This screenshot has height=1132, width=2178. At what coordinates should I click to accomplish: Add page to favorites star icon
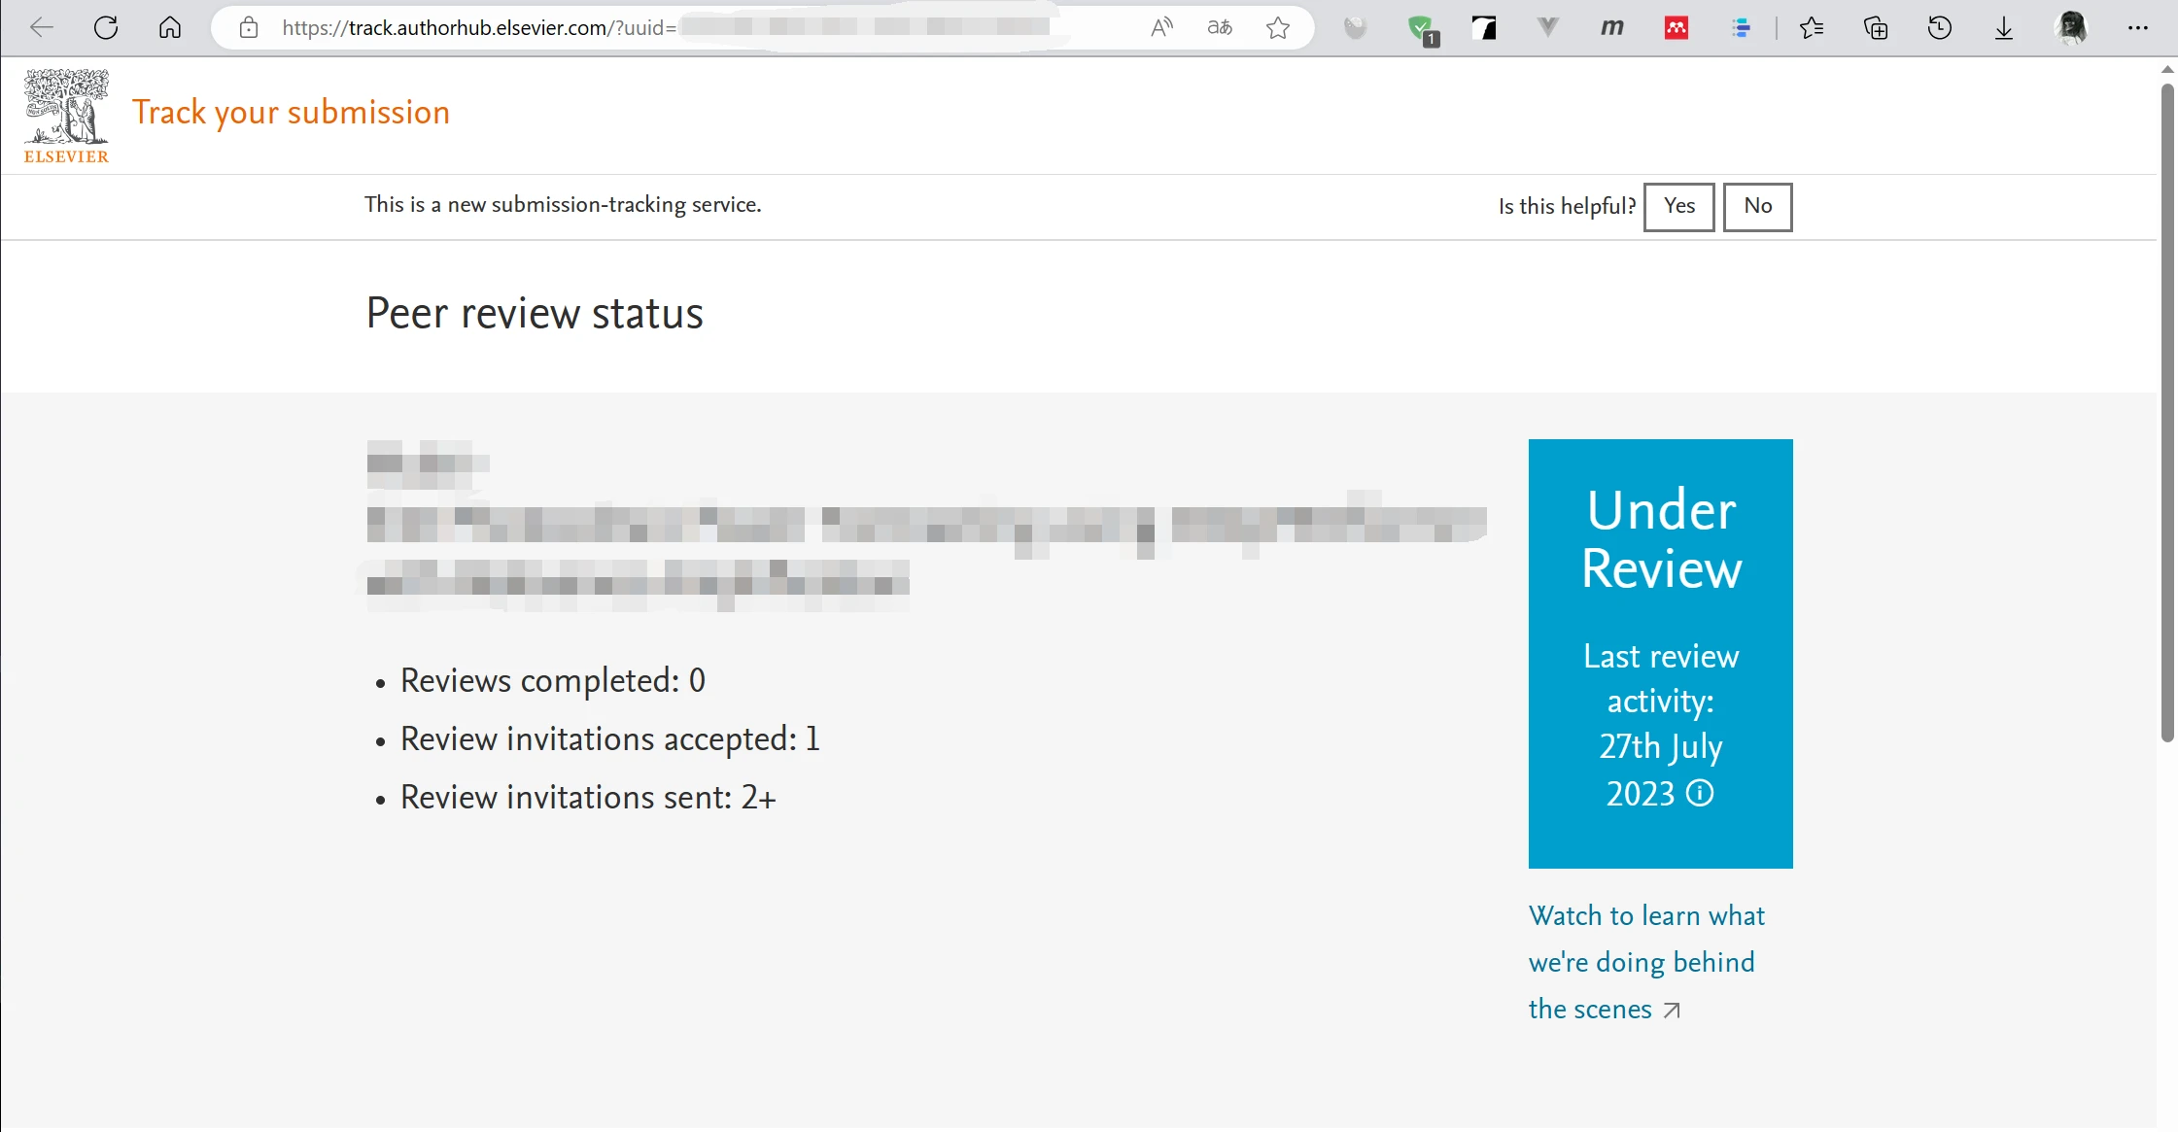click(x=1278, y=27)
